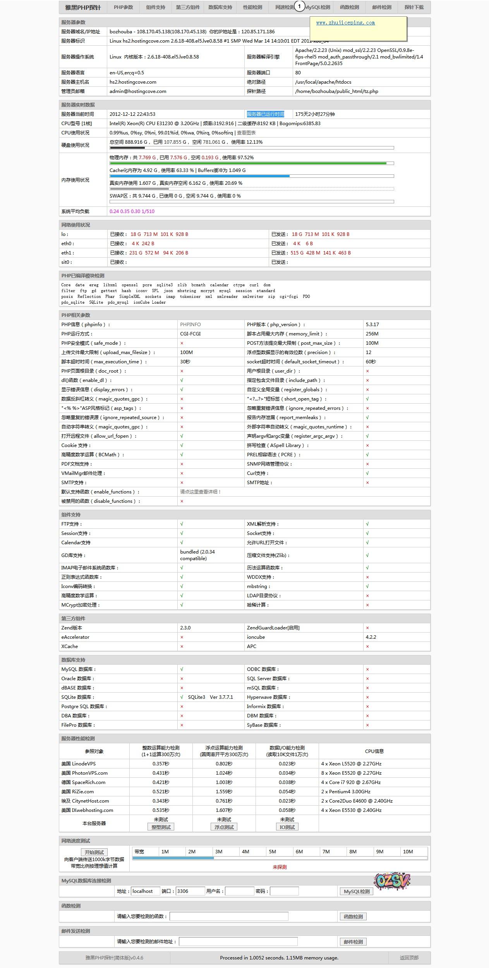
Task: Switch to the 组件支持 tab
Action: (x=156, y=7)
